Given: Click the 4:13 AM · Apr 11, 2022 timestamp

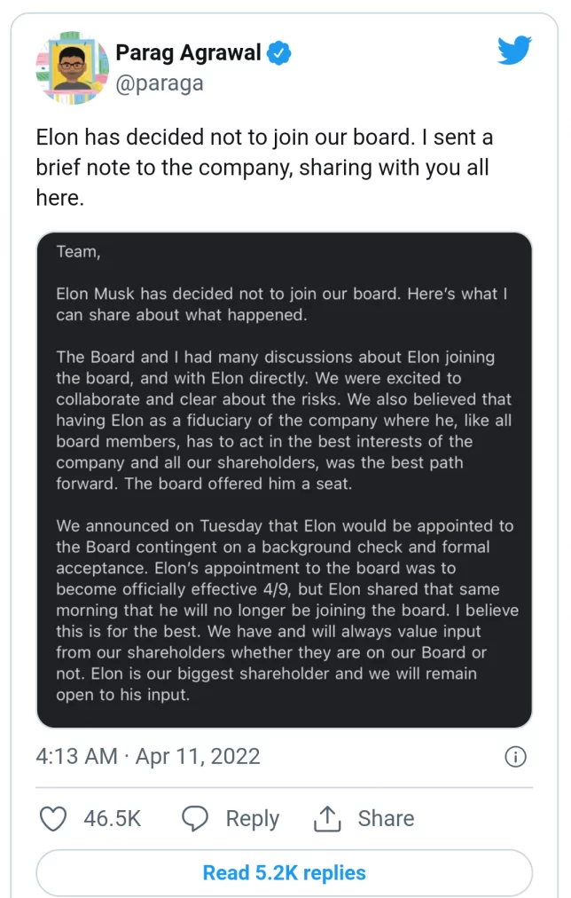Looking at the screenshot, I should click(147, 757).
